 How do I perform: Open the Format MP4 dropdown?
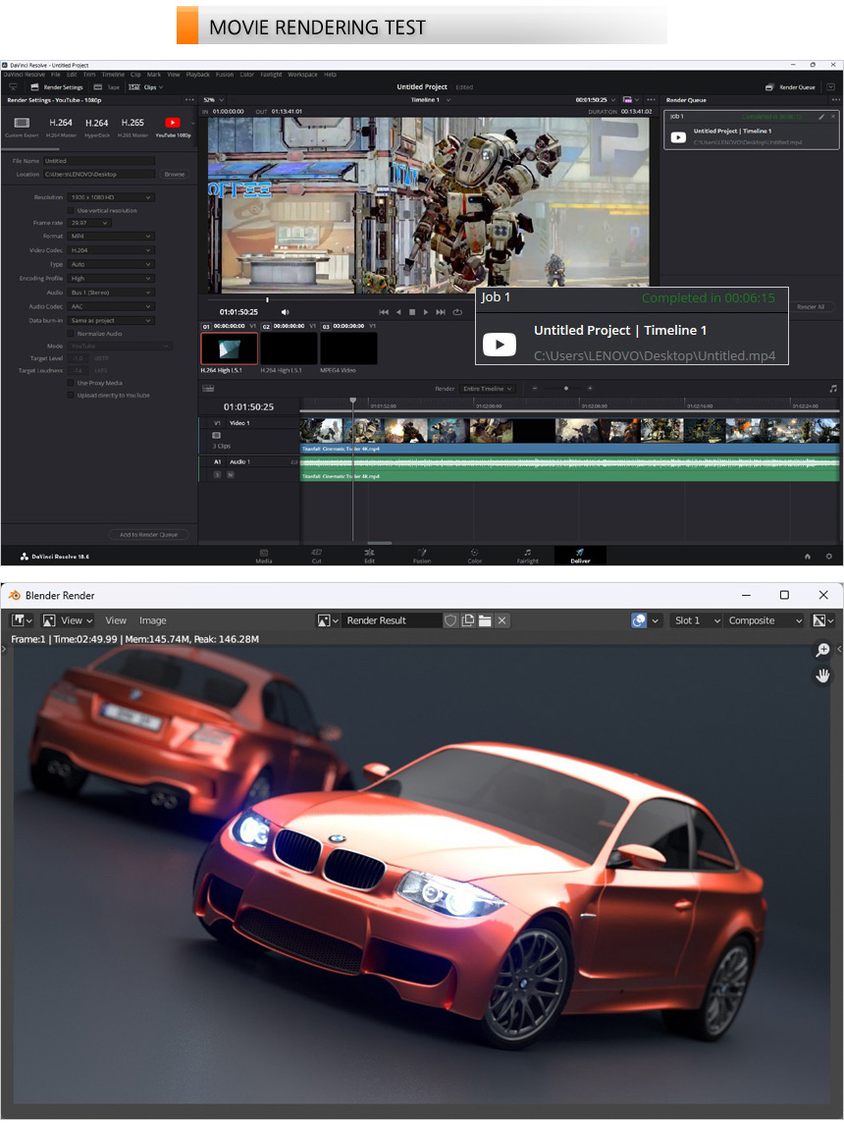pyautogui.click(x=110, y=236)
